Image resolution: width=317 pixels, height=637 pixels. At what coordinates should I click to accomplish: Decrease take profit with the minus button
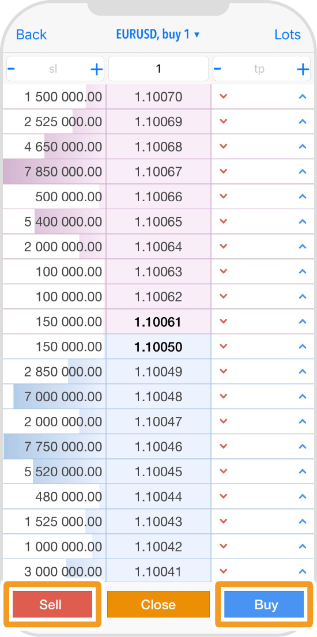217,69
